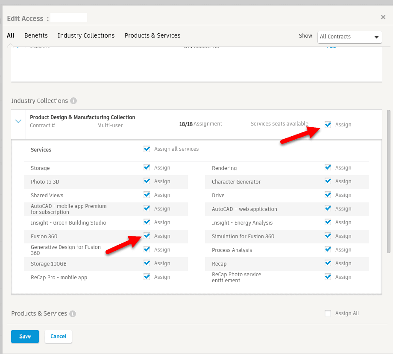Open the All Contracts dropdown
Screen dimensions: 393x354
tap(349, 37)
